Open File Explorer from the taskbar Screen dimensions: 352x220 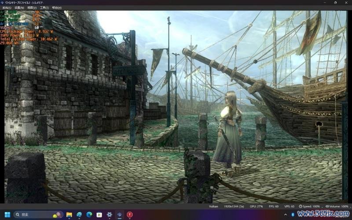click(x=69, y=215)
